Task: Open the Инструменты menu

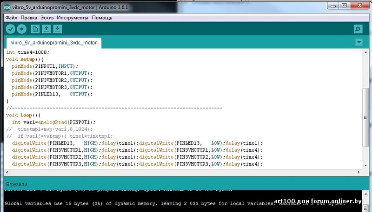Action: [x=73, y=18]
